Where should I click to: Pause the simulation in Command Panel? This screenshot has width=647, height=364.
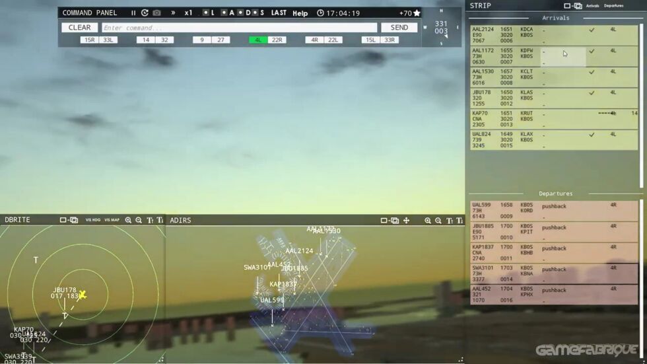(133, 13)
